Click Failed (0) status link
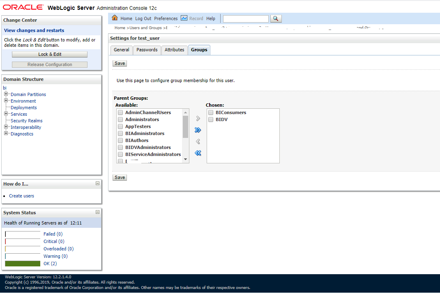The image size is (440, 298). click(53, 234)
